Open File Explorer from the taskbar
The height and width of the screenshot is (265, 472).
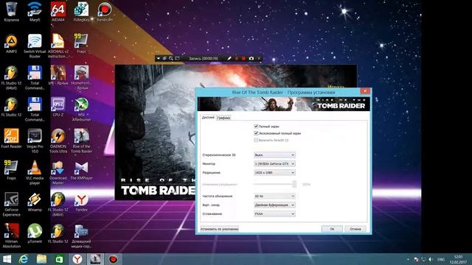tap(41, 259)
